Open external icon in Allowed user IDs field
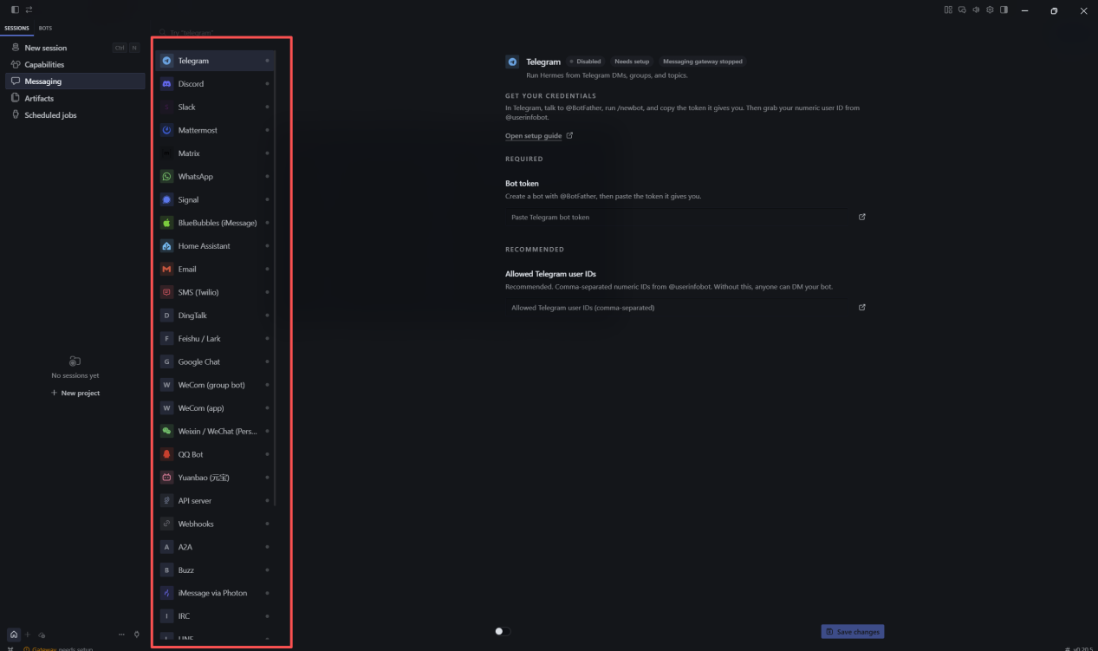 pyautogui.click(x=861, y=307)
